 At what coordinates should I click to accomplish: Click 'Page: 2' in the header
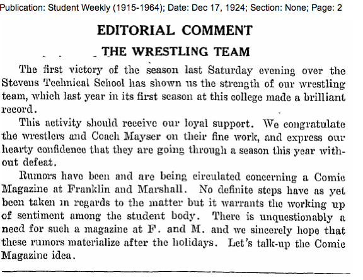326,8
